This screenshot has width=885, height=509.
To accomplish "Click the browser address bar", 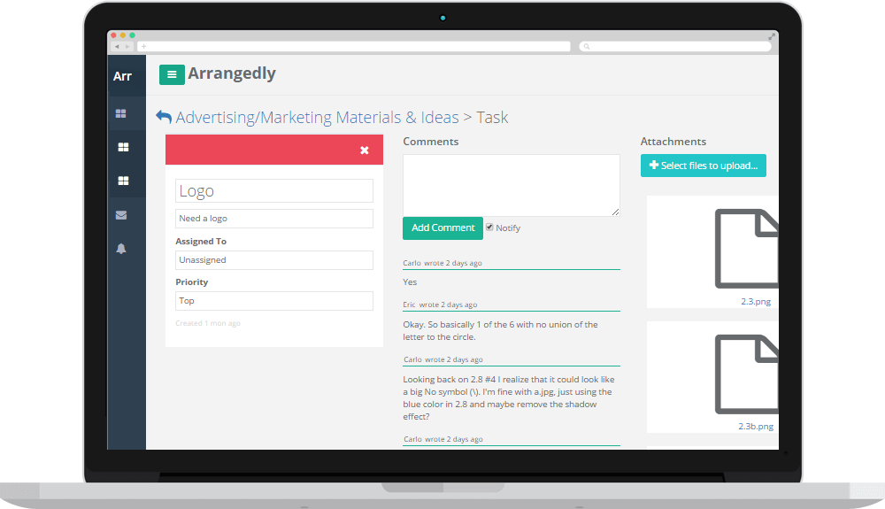I will [x=354, y=46].
